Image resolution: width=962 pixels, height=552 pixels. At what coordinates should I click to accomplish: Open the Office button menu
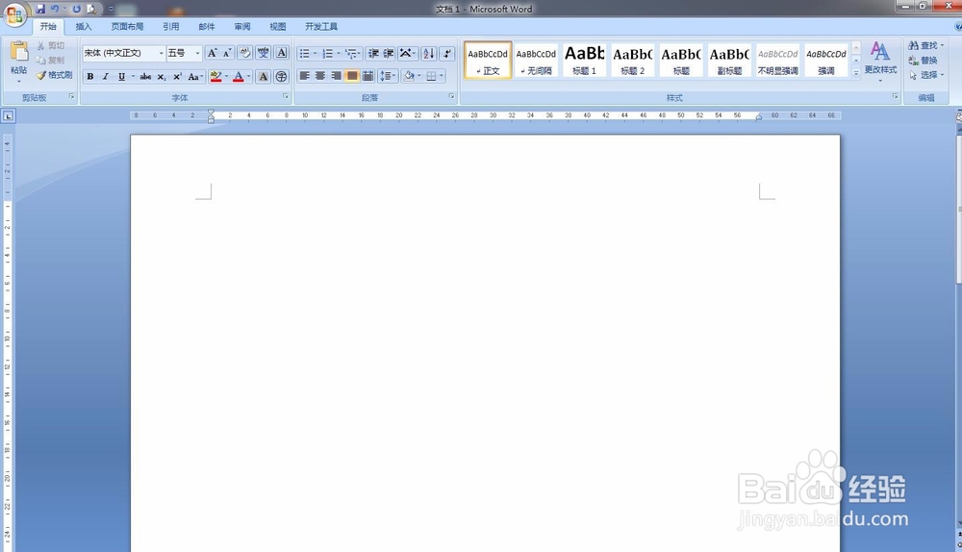pos(14,13)
